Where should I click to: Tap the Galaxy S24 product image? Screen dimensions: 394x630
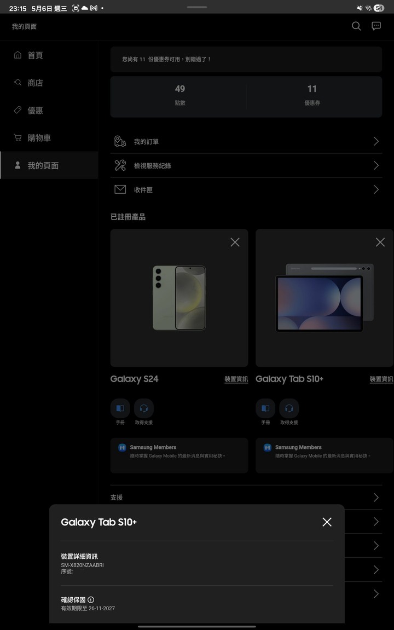click(x=179, y=298)
